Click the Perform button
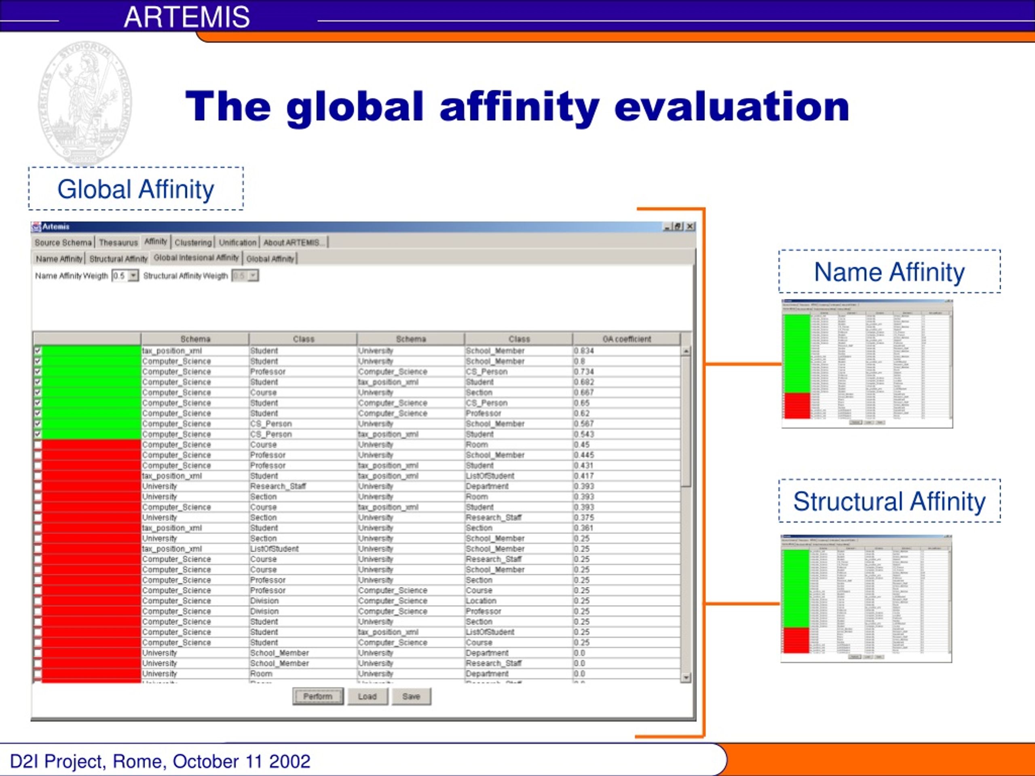The height and width of the screenshot is (776, 1035). point(318,696)
